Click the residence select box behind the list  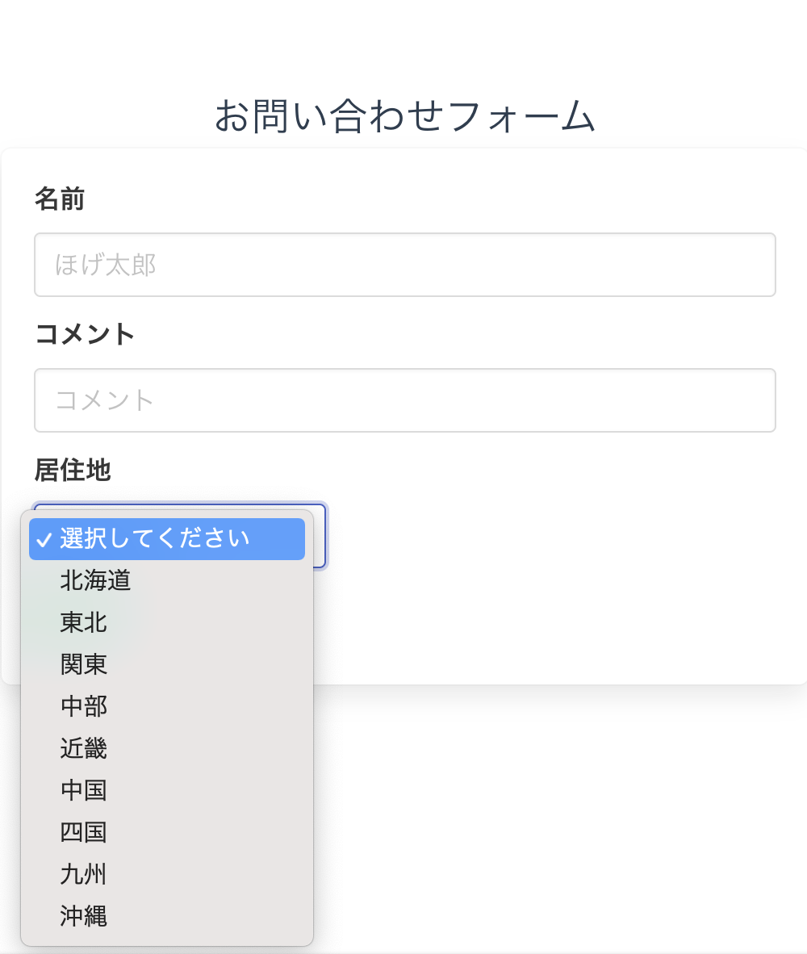point(318,536)
